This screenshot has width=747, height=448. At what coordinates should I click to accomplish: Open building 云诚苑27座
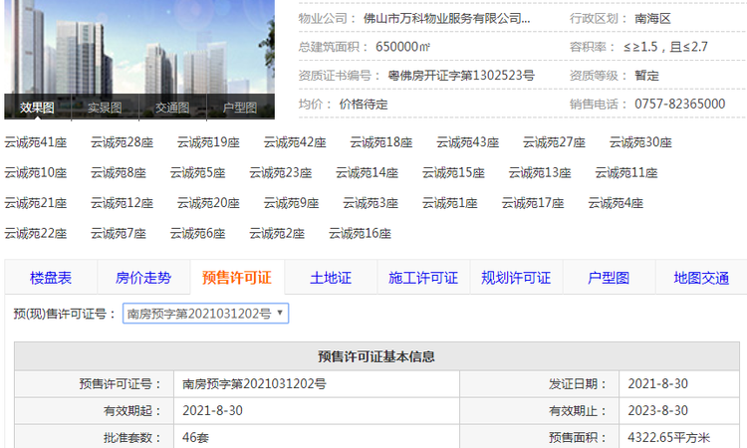[554, 142]
